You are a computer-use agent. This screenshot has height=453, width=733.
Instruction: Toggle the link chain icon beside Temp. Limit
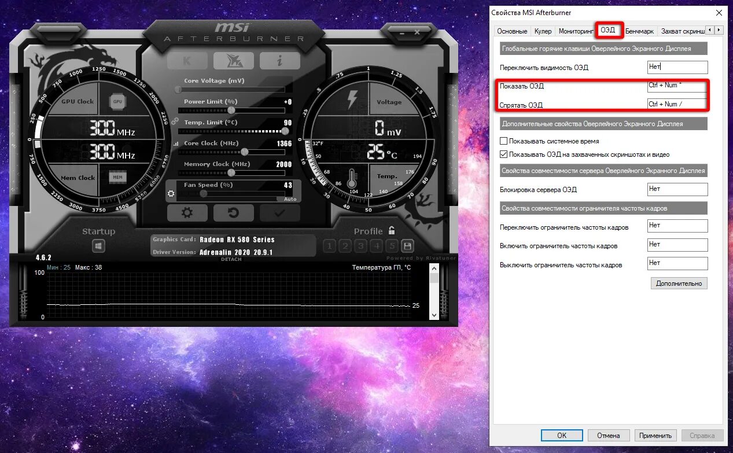click(175, 123)
